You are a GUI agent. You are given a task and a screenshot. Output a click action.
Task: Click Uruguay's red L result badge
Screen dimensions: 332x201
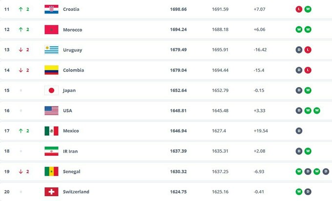[x=308, y=50]
